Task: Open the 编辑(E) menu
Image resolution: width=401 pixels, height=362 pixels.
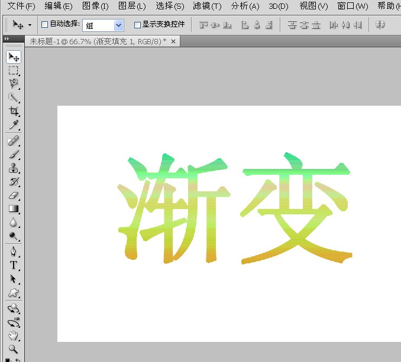Action: [x=59, y=6]
